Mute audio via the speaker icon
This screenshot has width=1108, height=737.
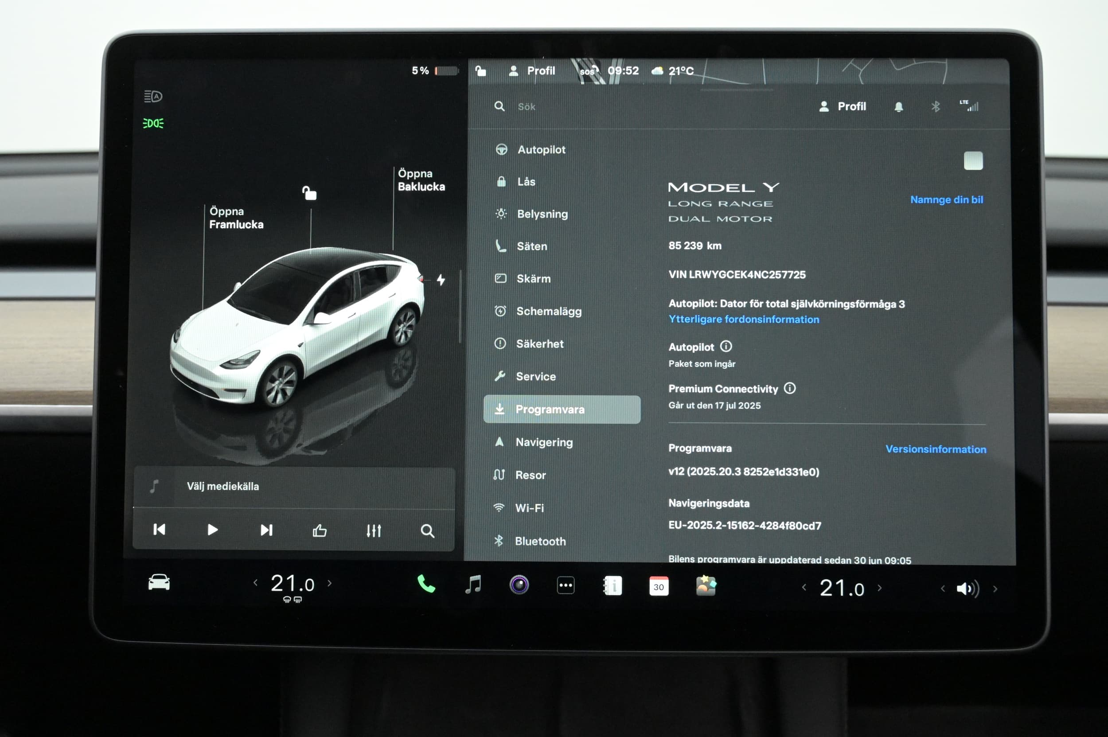tap(968, 589)
